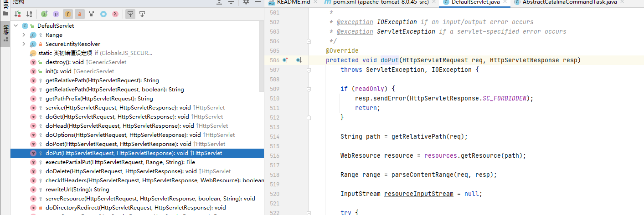Screen dimensions: 644x215
Task: Toggle Show Non-Public lock filter
Action: 80,14
